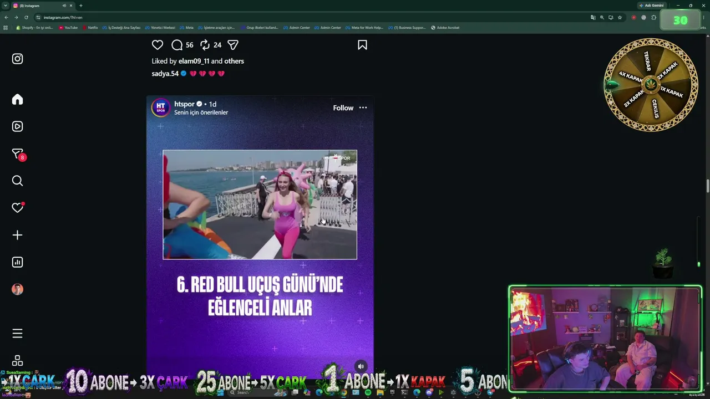Click the page vertical scrollbar thumb
This screenshot has height=399, width=710.
click(x=708, y=186)
